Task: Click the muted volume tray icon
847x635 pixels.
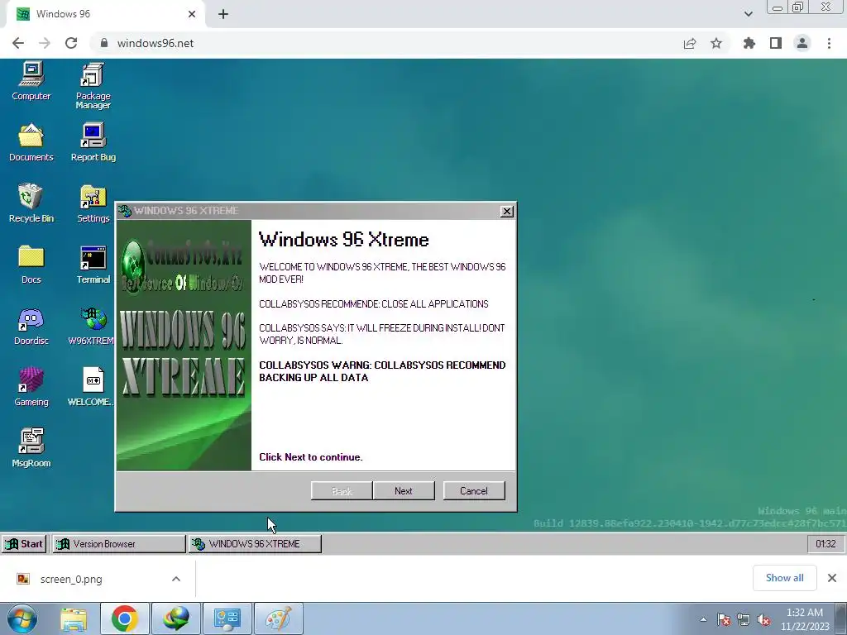Action: (763, 620)
